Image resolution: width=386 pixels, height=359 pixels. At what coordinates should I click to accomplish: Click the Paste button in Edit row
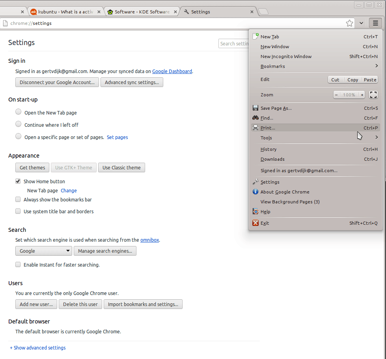coord(370,80)
